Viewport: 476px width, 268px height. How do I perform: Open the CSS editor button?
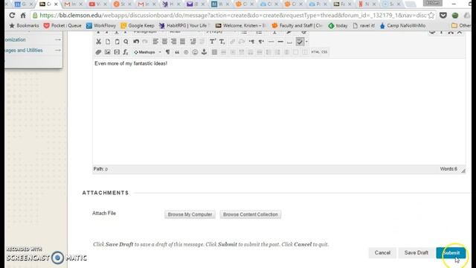pyautogui.click(x=324, y=52)
